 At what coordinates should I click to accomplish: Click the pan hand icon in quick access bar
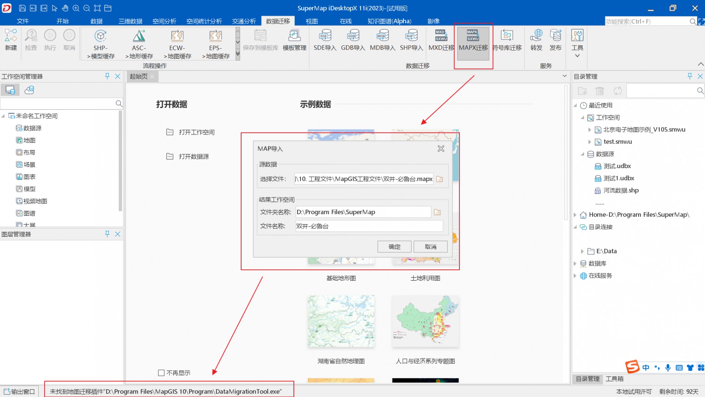click(65, 8)
